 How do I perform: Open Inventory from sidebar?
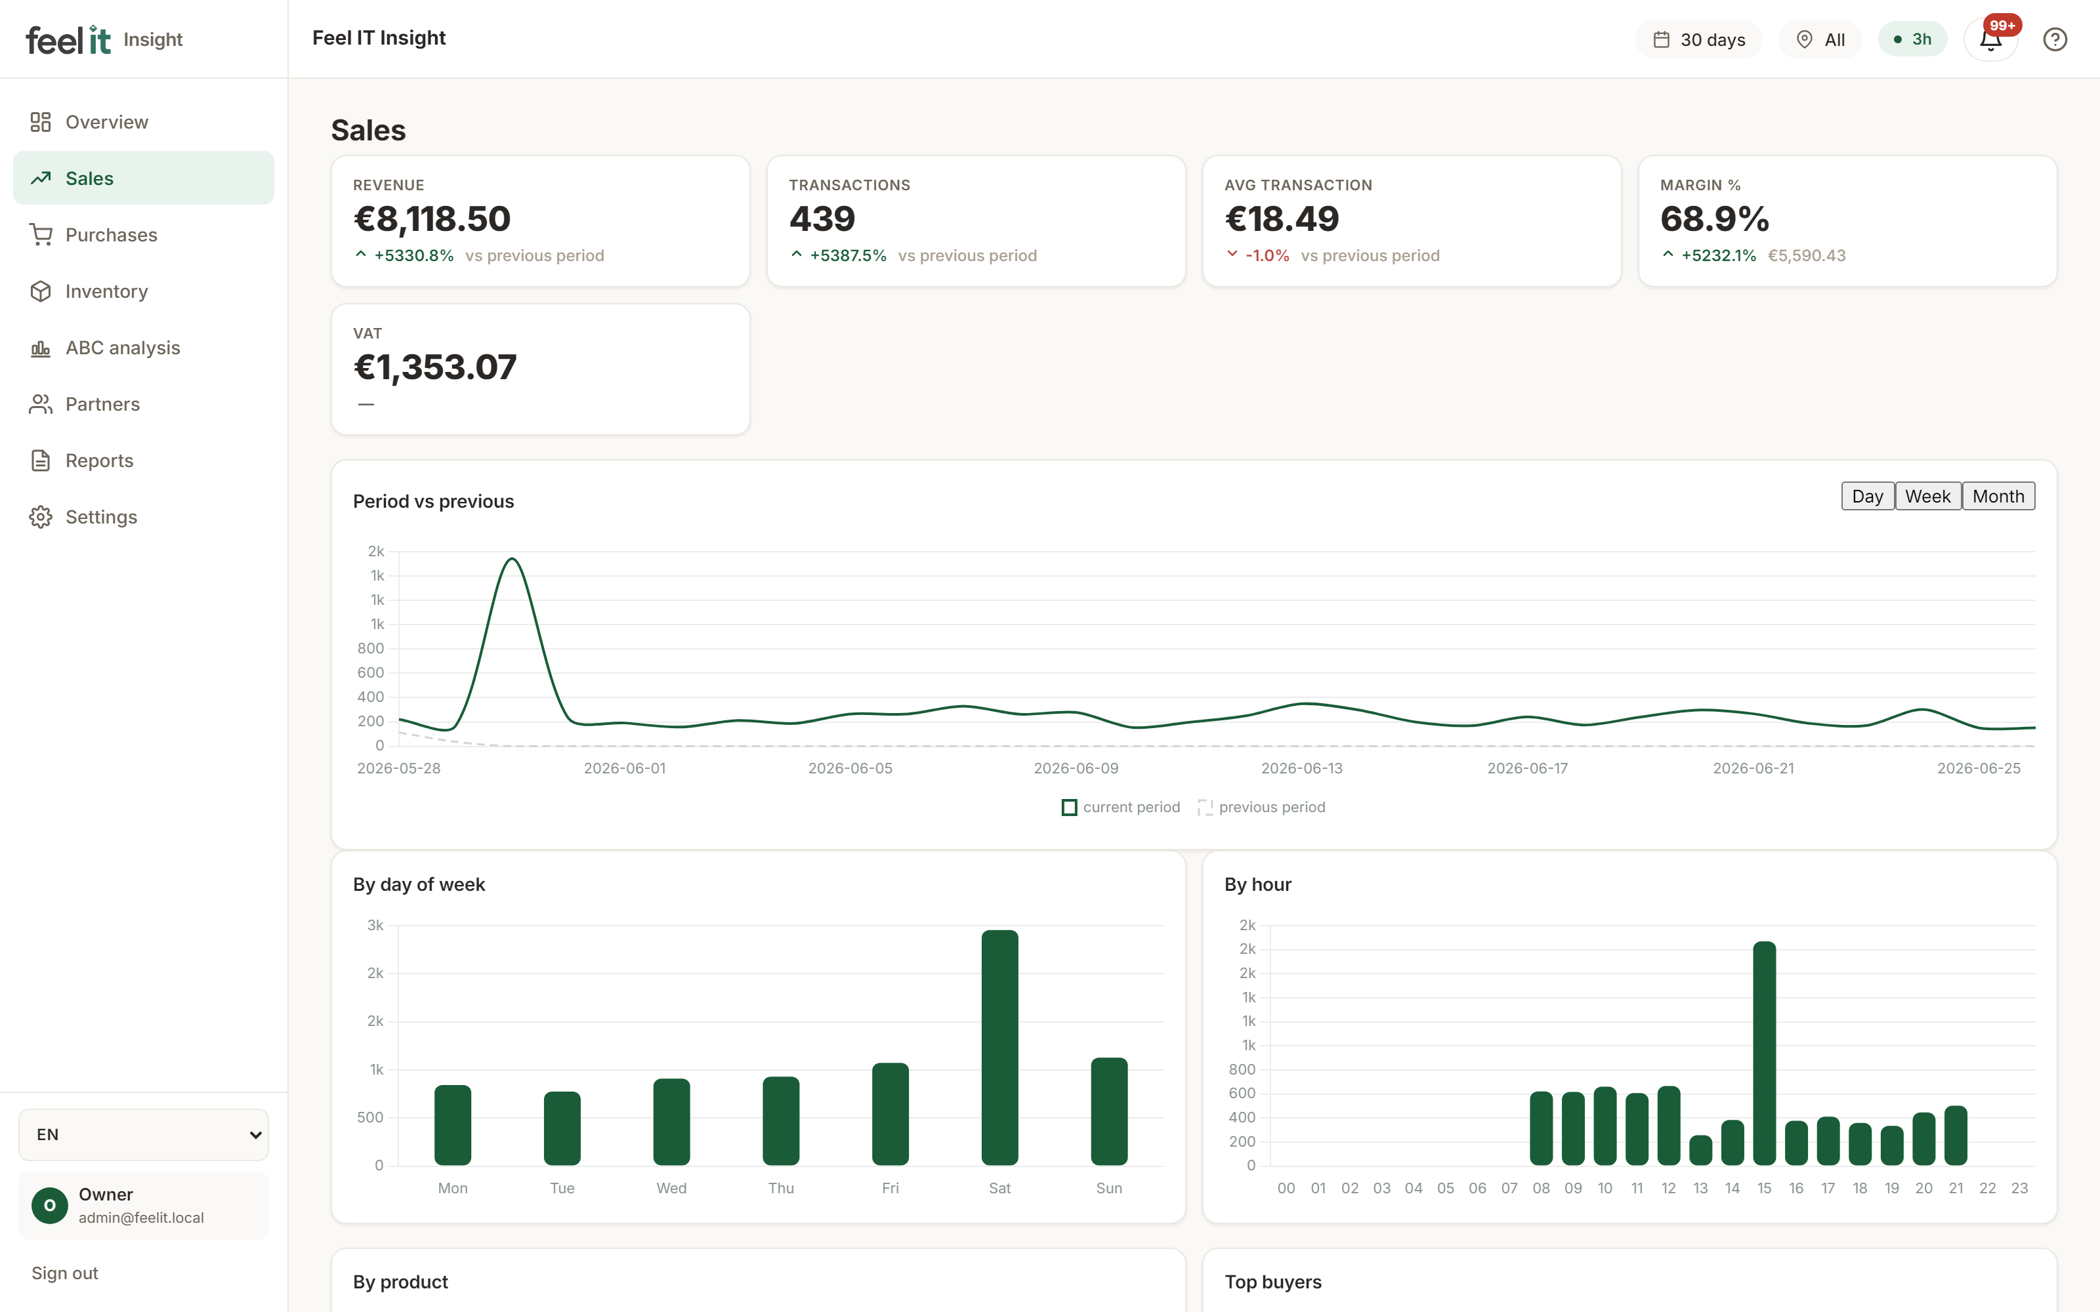[107, 291]
